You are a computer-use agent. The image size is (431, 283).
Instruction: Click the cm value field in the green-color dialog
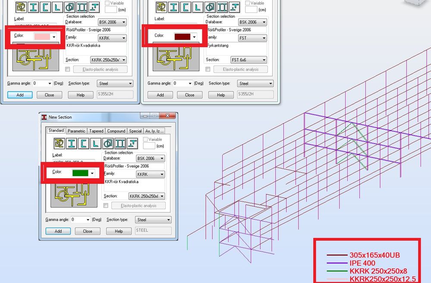[x=149, y=146]
